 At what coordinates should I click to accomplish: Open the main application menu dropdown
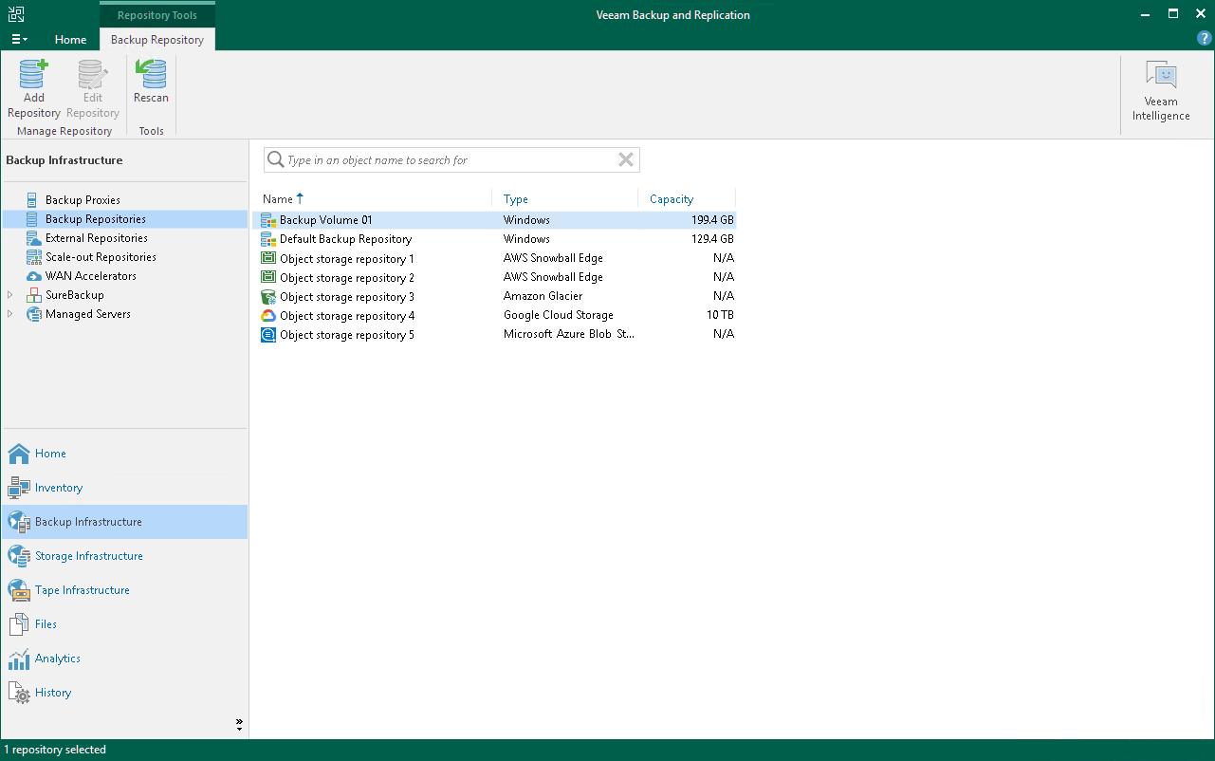[19, 40]
